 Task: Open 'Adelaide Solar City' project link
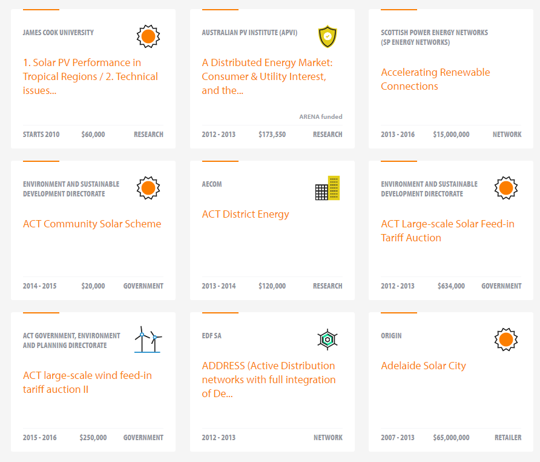pos(423,366)
